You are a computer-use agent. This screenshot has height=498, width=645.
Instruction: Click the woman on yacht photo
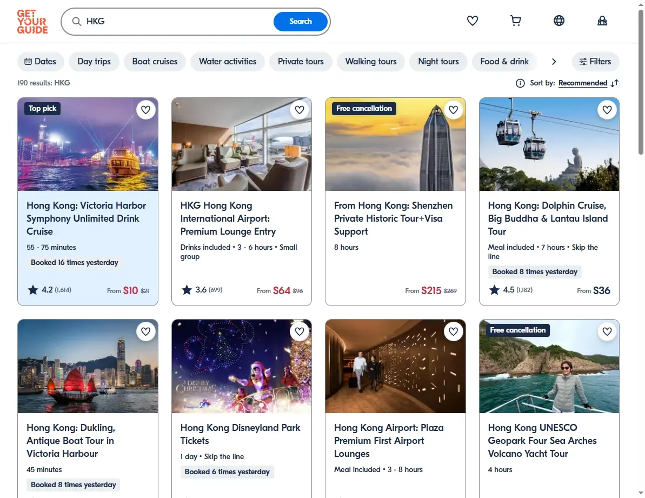[x=549, y=367]
